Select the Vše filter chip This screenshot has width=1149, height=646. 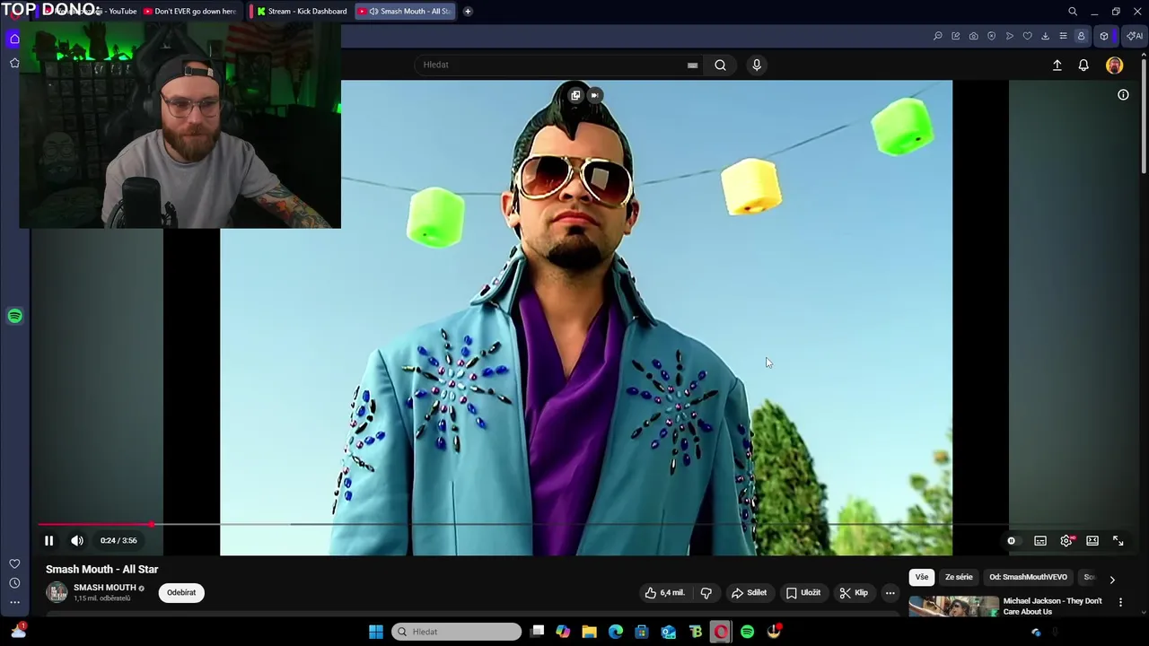922,578
